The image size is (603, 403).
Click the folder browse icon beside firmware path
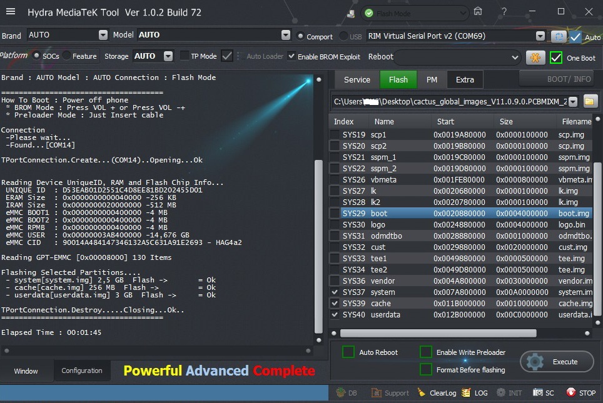590,101
